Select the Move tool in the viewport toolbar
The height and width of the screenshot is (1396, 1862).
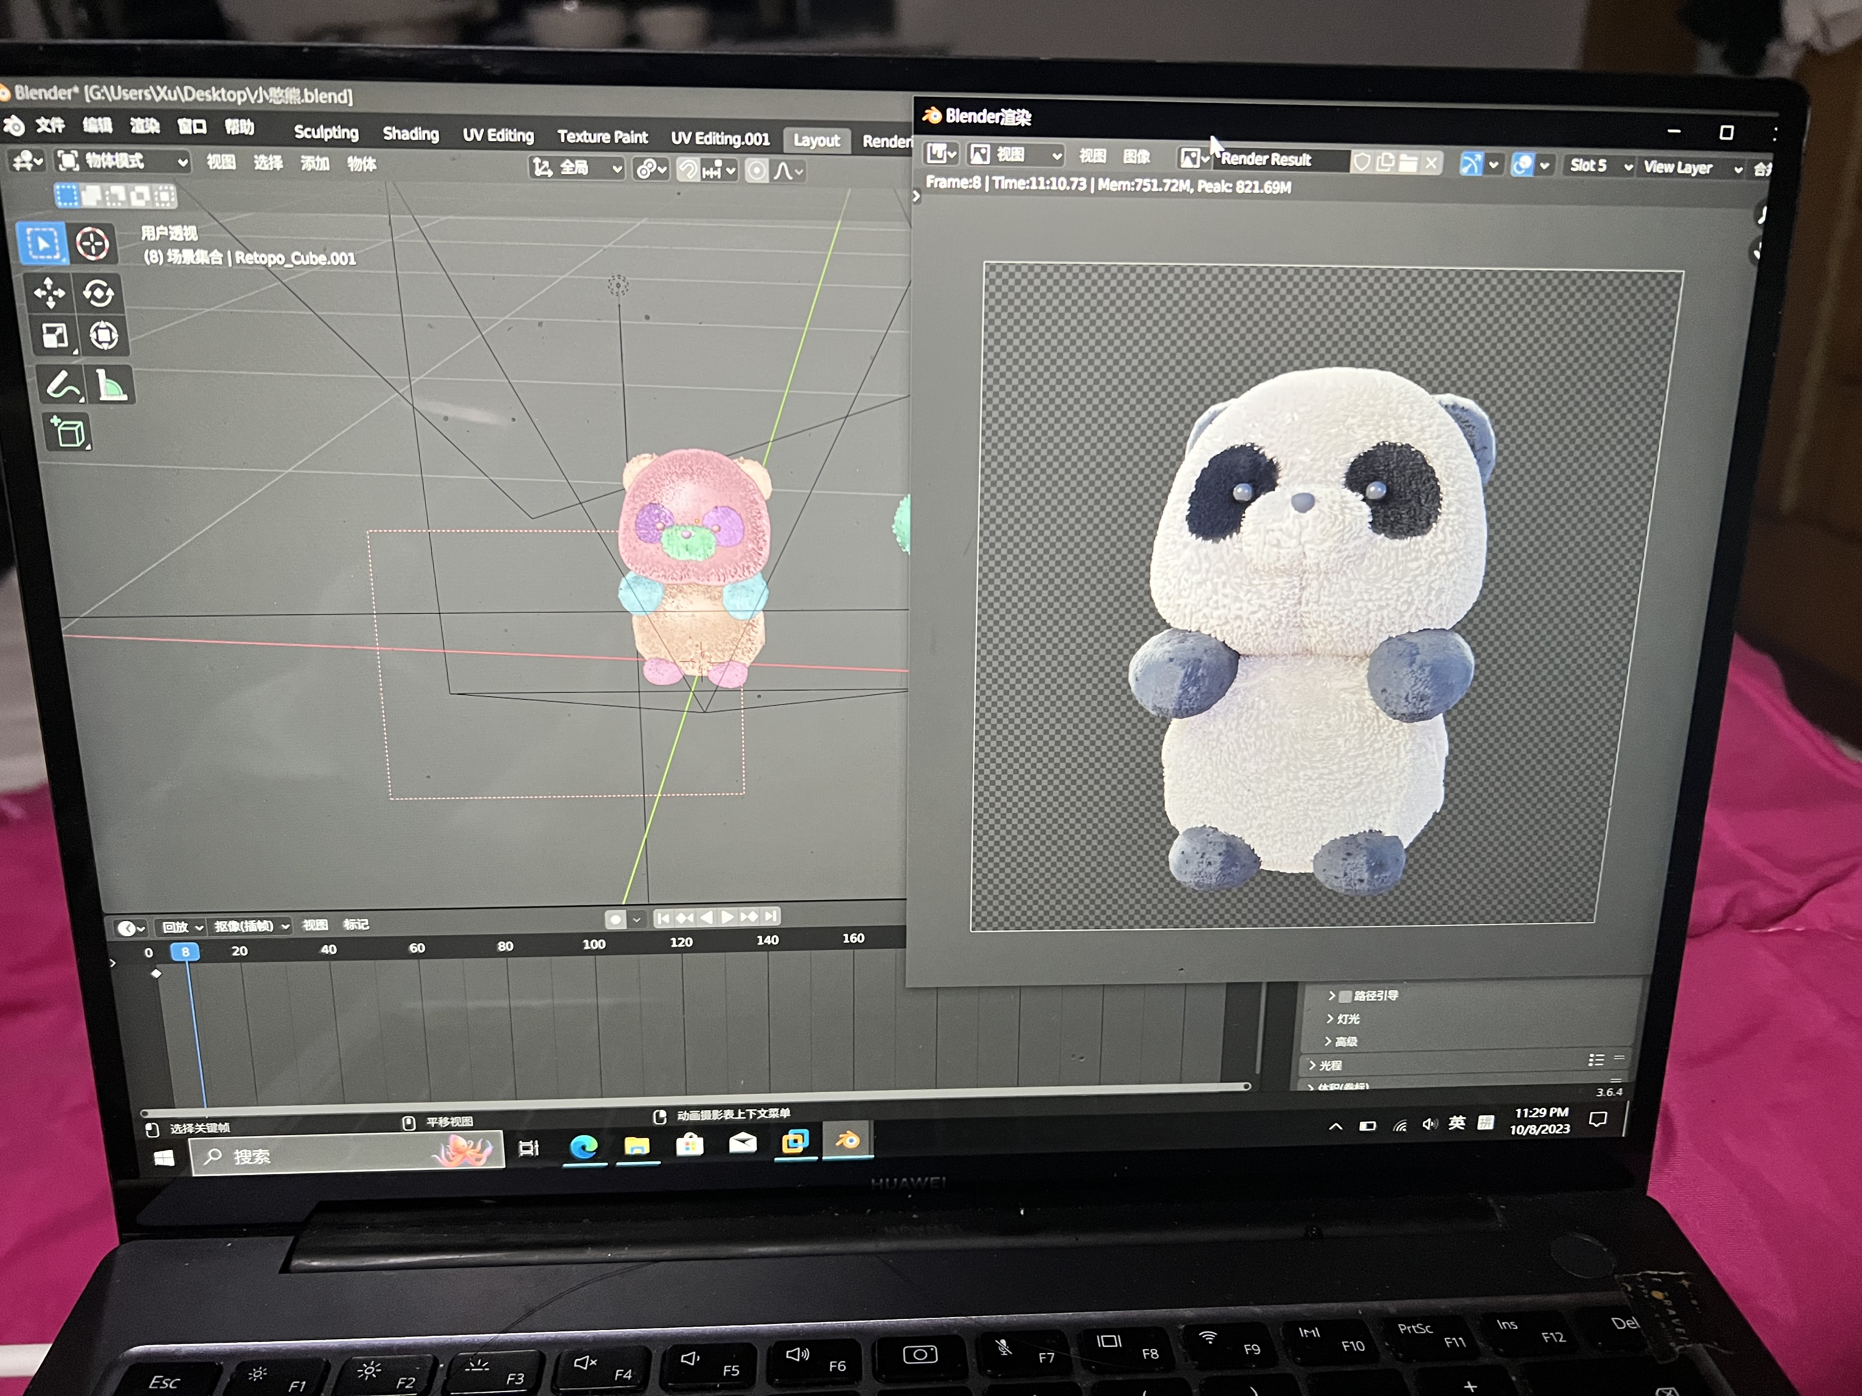point(49,292)
